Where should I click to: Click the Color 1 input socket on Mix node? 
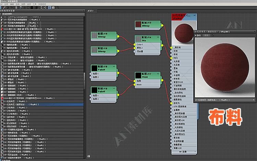coord(134,44)
